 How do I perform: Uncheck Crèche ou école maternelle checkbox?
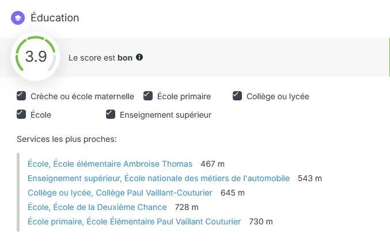(x=21, y=96)
